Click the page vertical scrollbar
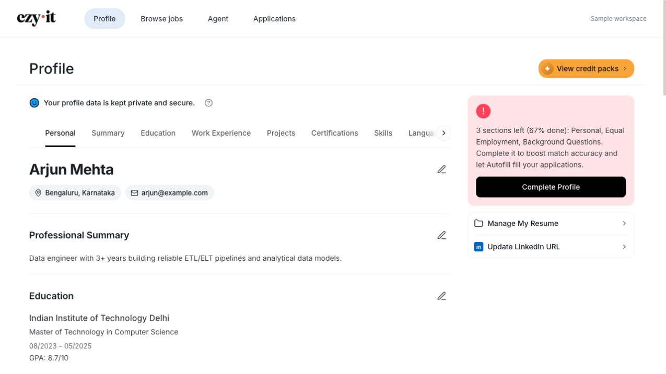666x374 pixels. [663, 47]
